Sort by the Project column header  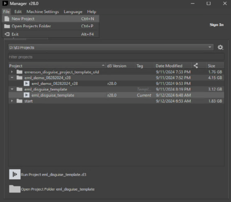click(57, 66)
